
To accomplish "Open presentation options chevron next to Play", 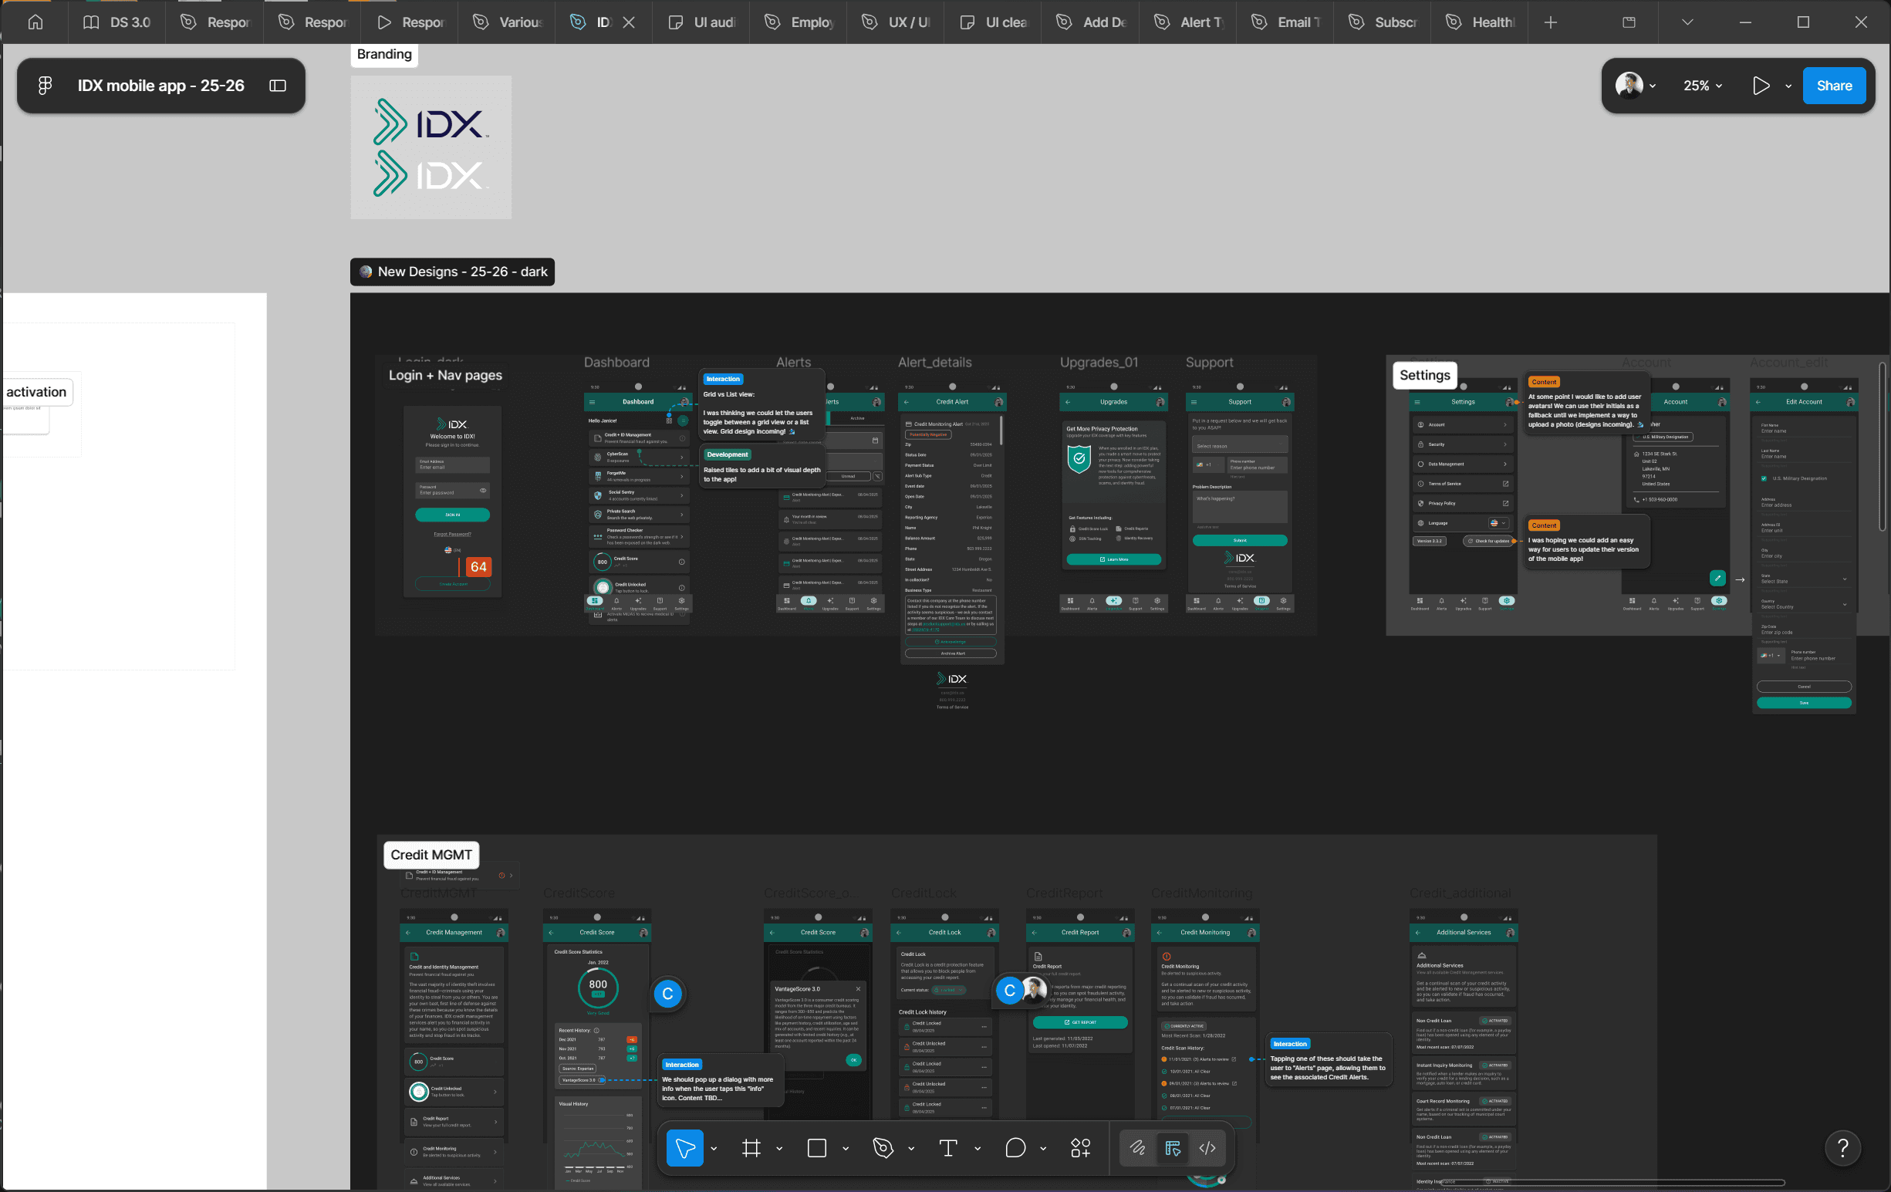I will [1788, 86].
